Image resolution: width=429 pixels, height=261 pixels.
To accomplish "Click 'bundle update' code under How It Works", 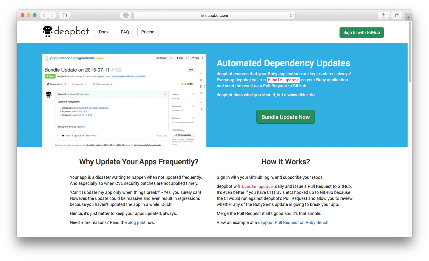I will 257,186.
